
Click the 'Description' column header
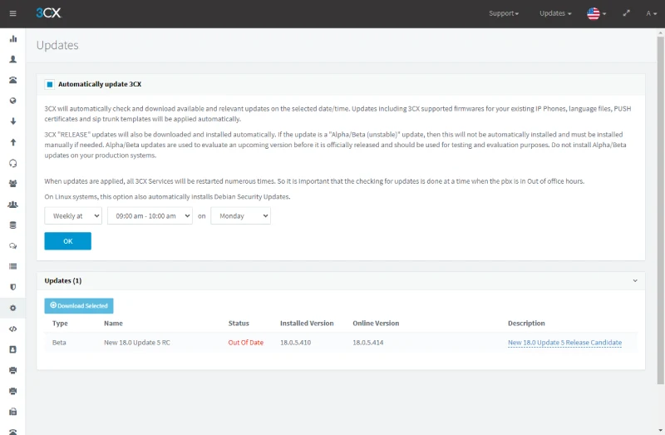[x=526, y=324]
